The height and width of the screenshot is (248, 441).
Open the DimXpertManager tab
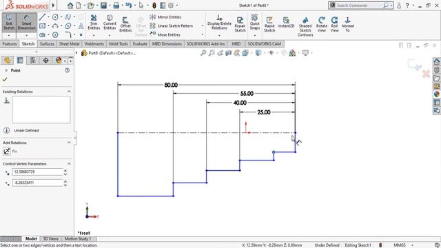45,61
